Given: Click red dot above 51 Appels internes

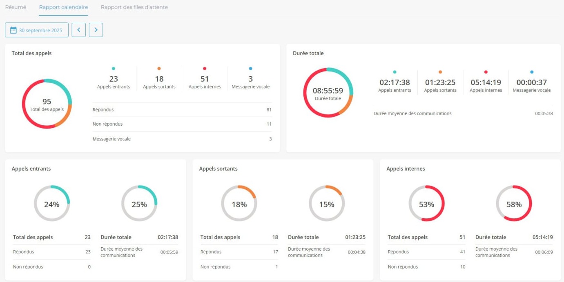Looking at the screenshot, I should pos(205,69).
